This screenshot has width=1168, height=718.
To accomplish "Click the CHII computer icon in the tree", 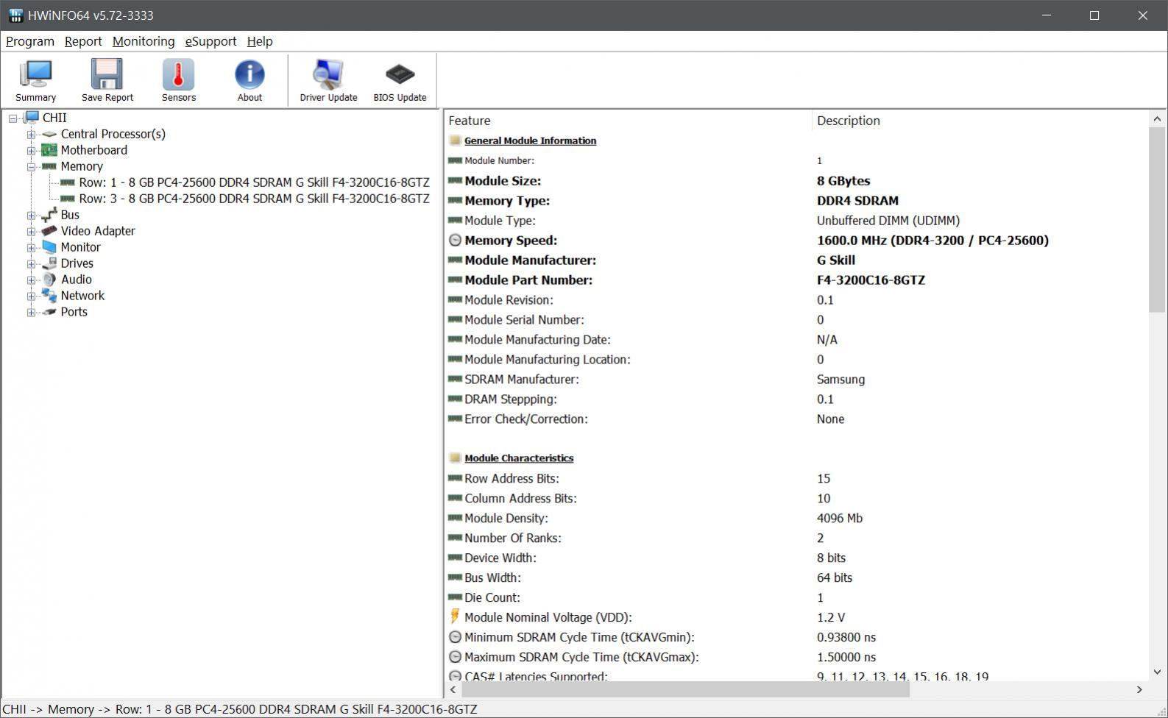I will 31,118.
